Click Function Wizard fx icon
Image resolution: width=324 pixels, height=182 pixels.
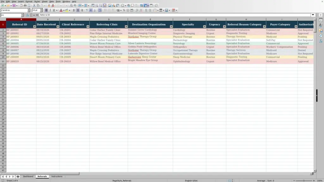coord(28,15)
